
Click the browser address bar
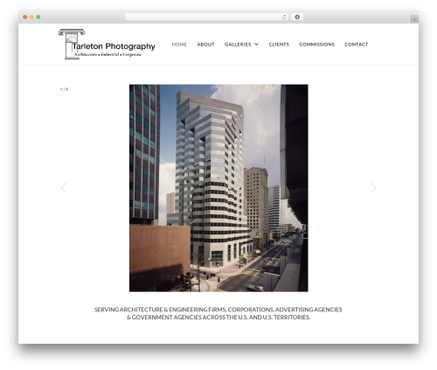click(207, 17)
